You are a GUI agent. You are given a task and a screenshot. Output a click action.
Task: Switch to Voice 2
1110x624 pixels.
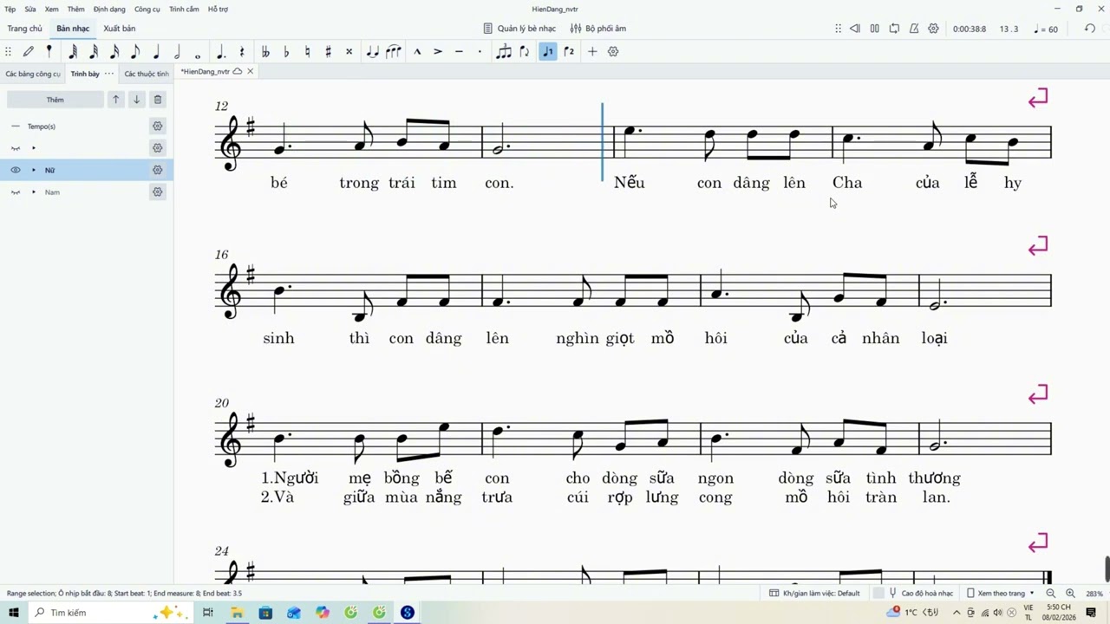click(569, 52)
